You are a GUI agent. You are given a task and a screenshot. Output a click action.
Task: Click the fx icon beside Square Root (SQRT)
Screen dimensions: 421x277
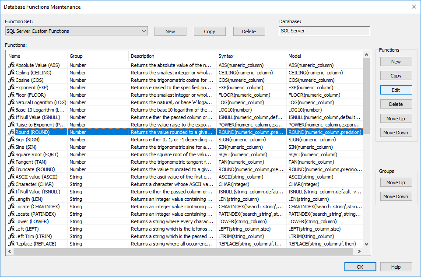[x=11, y=154]
